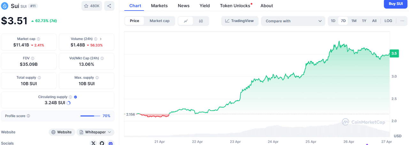The height and width of the screenshot is (145, 409).
Task: Click the Profile score progress bar
Action: 90,116
